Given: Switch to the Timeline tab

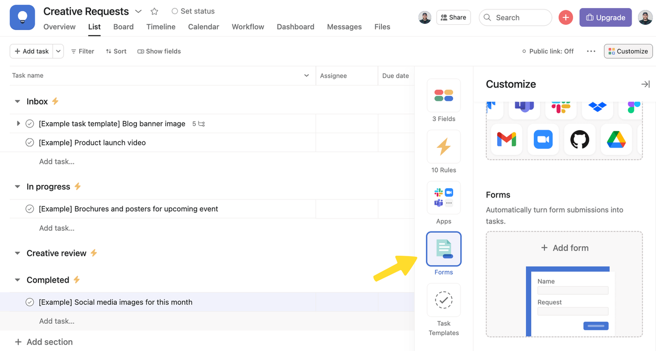Looking at the screenshot, I should tap(161, 27).
